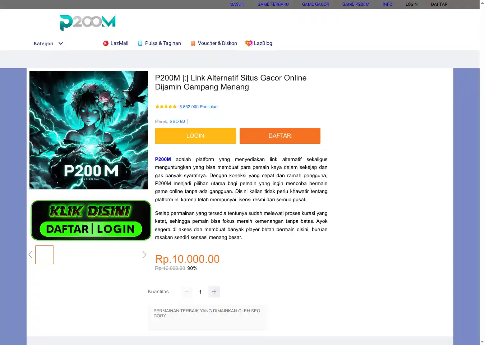Screen dimensions: 485x345
Task: Decrease quantity with minus button
Action: 187,292
